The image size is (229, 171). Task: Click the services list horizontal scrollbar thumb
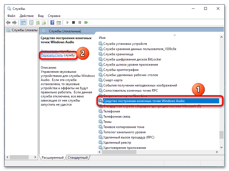coord(119,152)
